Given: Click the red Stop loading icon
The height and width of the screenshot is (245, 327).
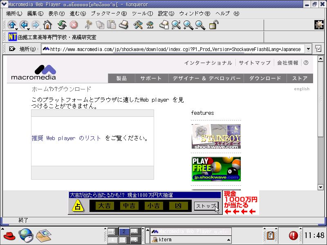Looking at the screenshot, I should pyautogui.click(x=74, y=25).
